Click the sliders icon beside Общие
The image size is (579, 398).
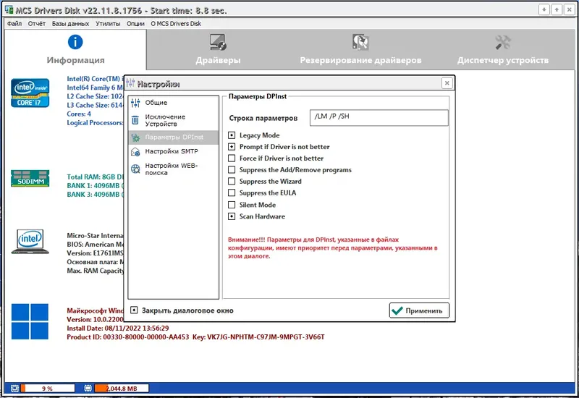click(135, 103)
